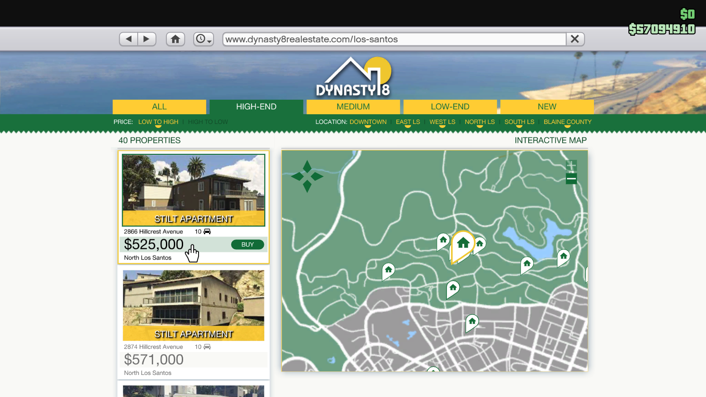Click the 2866 Hillcrest Avenue address
Screen dimensions: 706x397
(153, 232)
